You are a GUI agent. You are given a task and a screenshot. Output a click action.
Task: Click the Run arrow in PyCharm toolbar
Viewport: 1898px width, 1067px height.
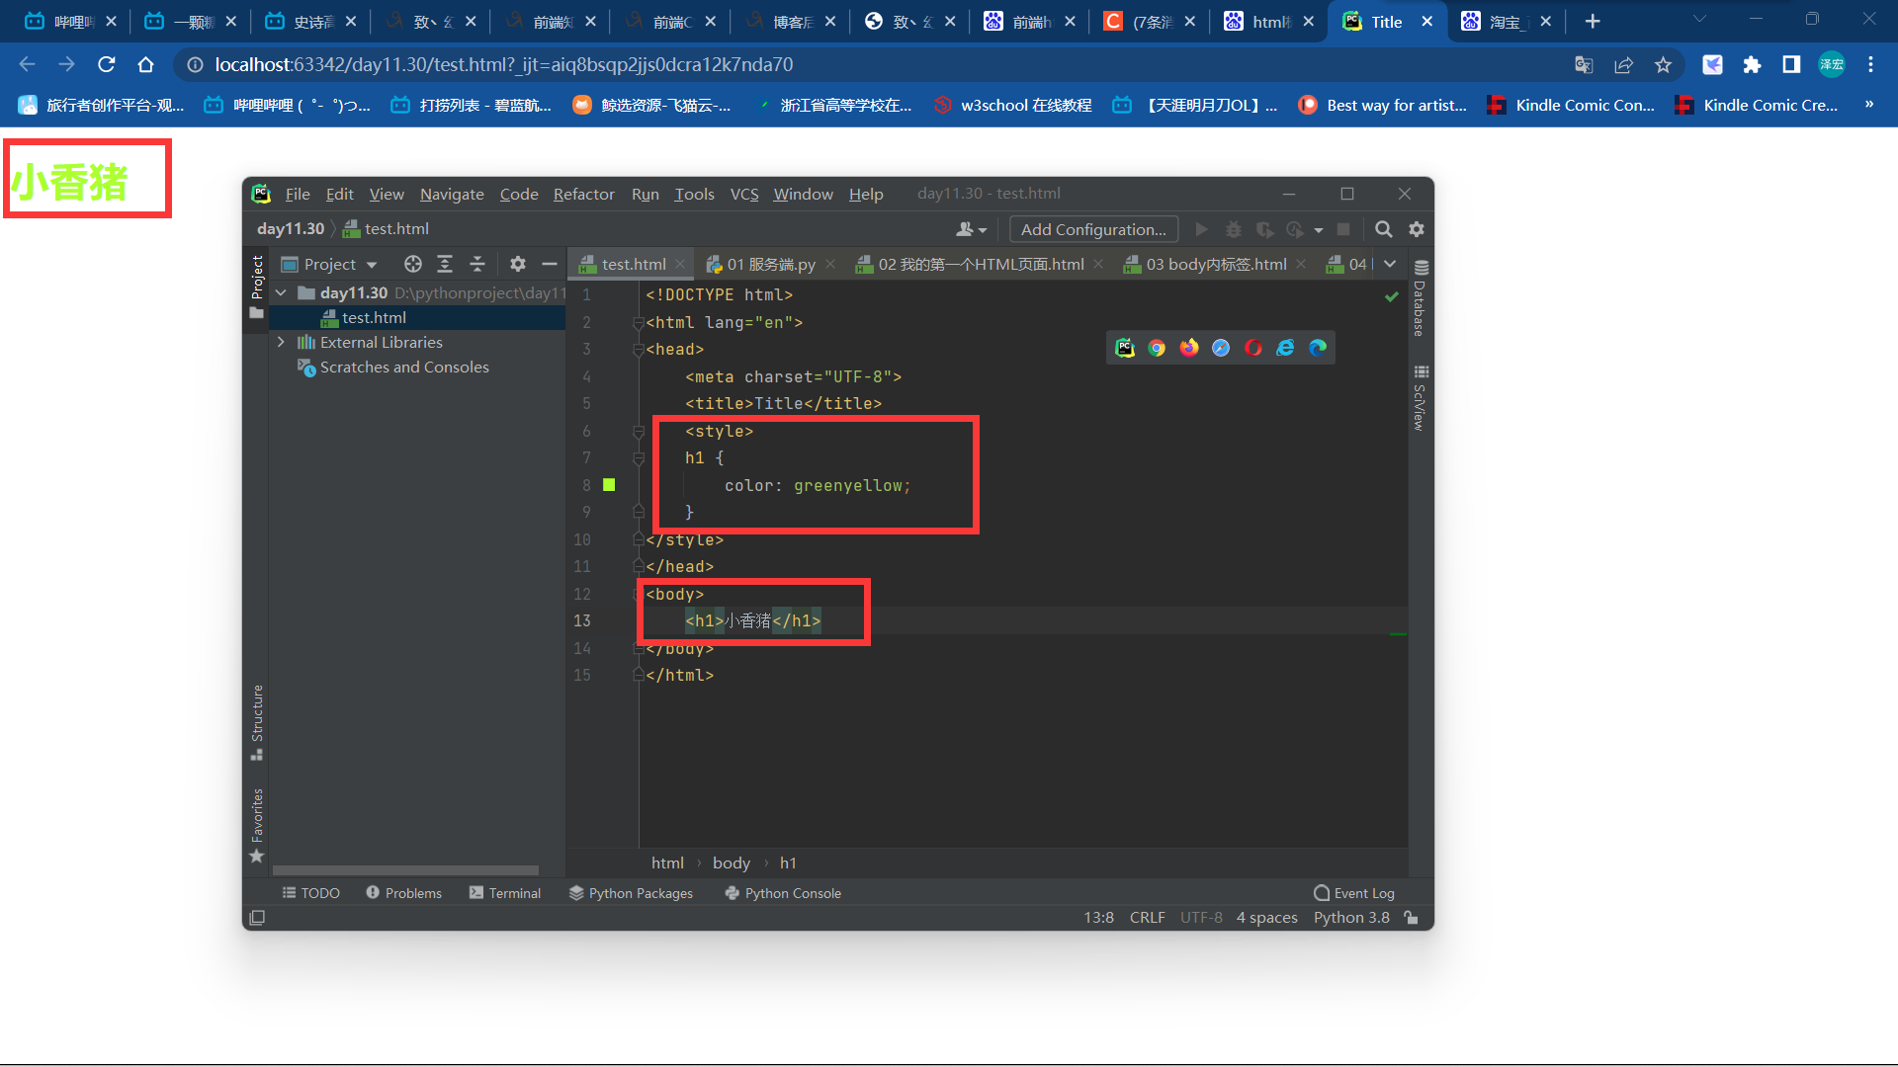tap(1201, 229)
